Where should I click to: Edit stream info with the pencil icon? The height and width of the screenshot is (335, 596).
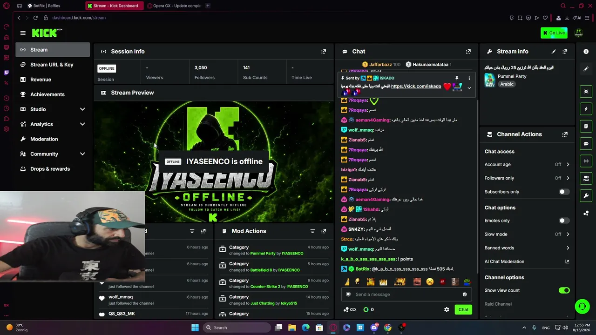pyautogui.click(x=554, y=52)
